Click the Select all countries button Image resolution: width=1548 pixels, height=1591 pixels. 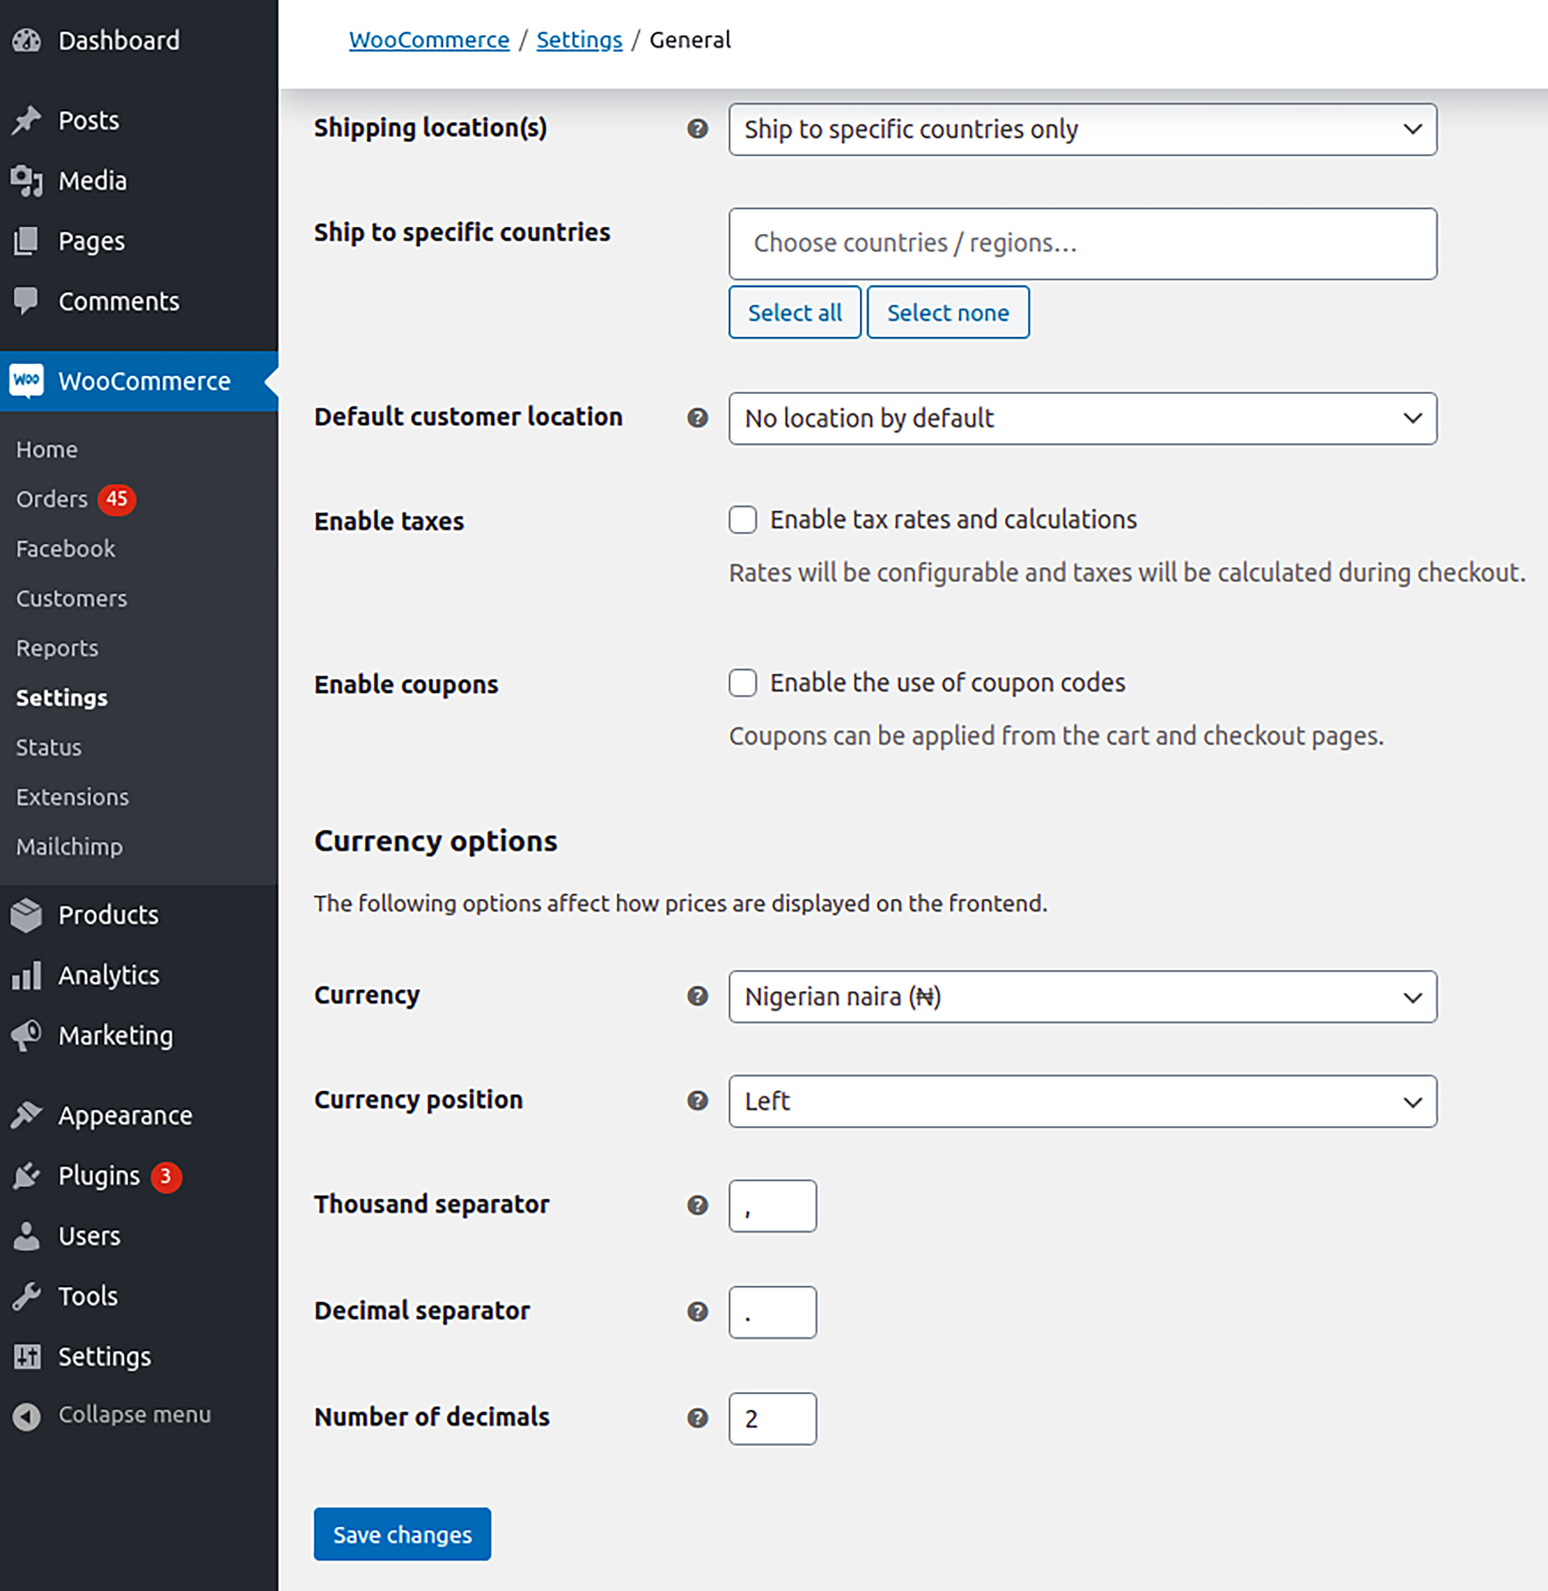click(x=794, y=312)
